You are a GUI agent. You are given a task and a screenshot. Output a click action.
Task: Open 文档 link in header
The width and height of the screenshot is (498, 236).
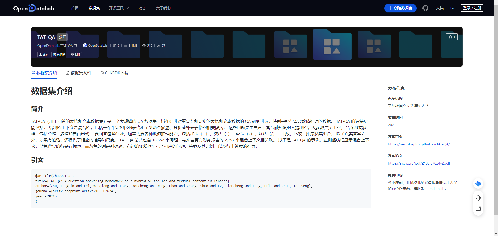click(440, 8)
